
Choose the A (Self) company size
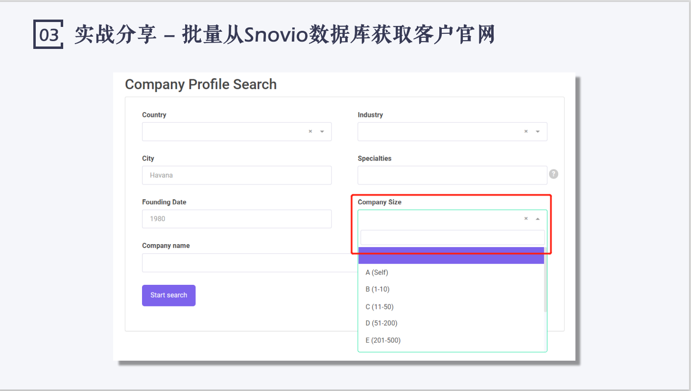tap(451, 273)
